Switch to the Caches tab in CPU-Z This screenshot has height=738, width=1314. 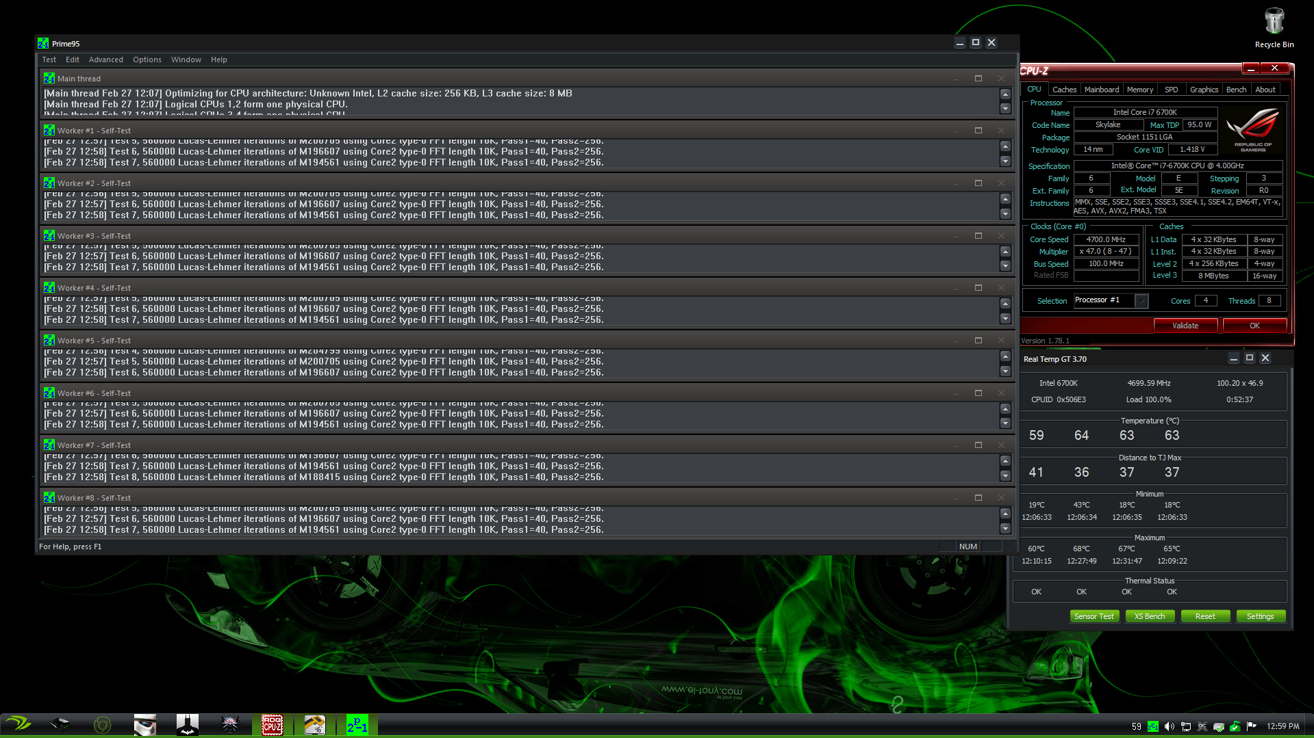(x=1064, y=90)
